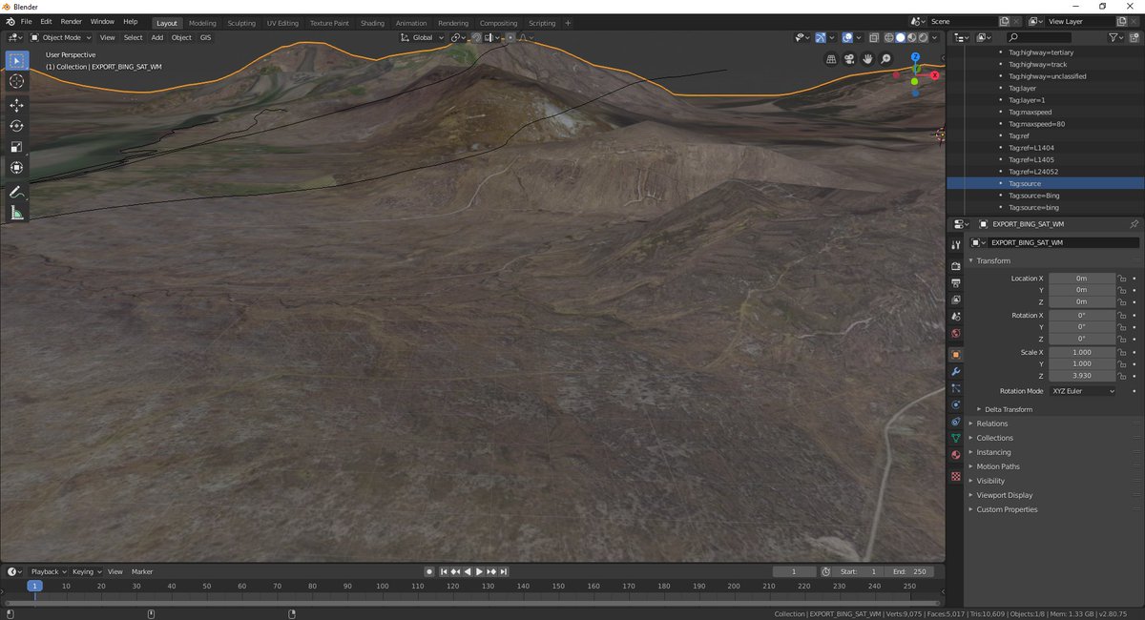This screenshot has width=1145, height=620.
Task: Click the Cursor tool icon
Action: pos(16,82)
